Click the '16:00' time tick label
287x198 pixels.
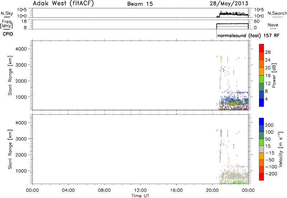click(176, 190)
